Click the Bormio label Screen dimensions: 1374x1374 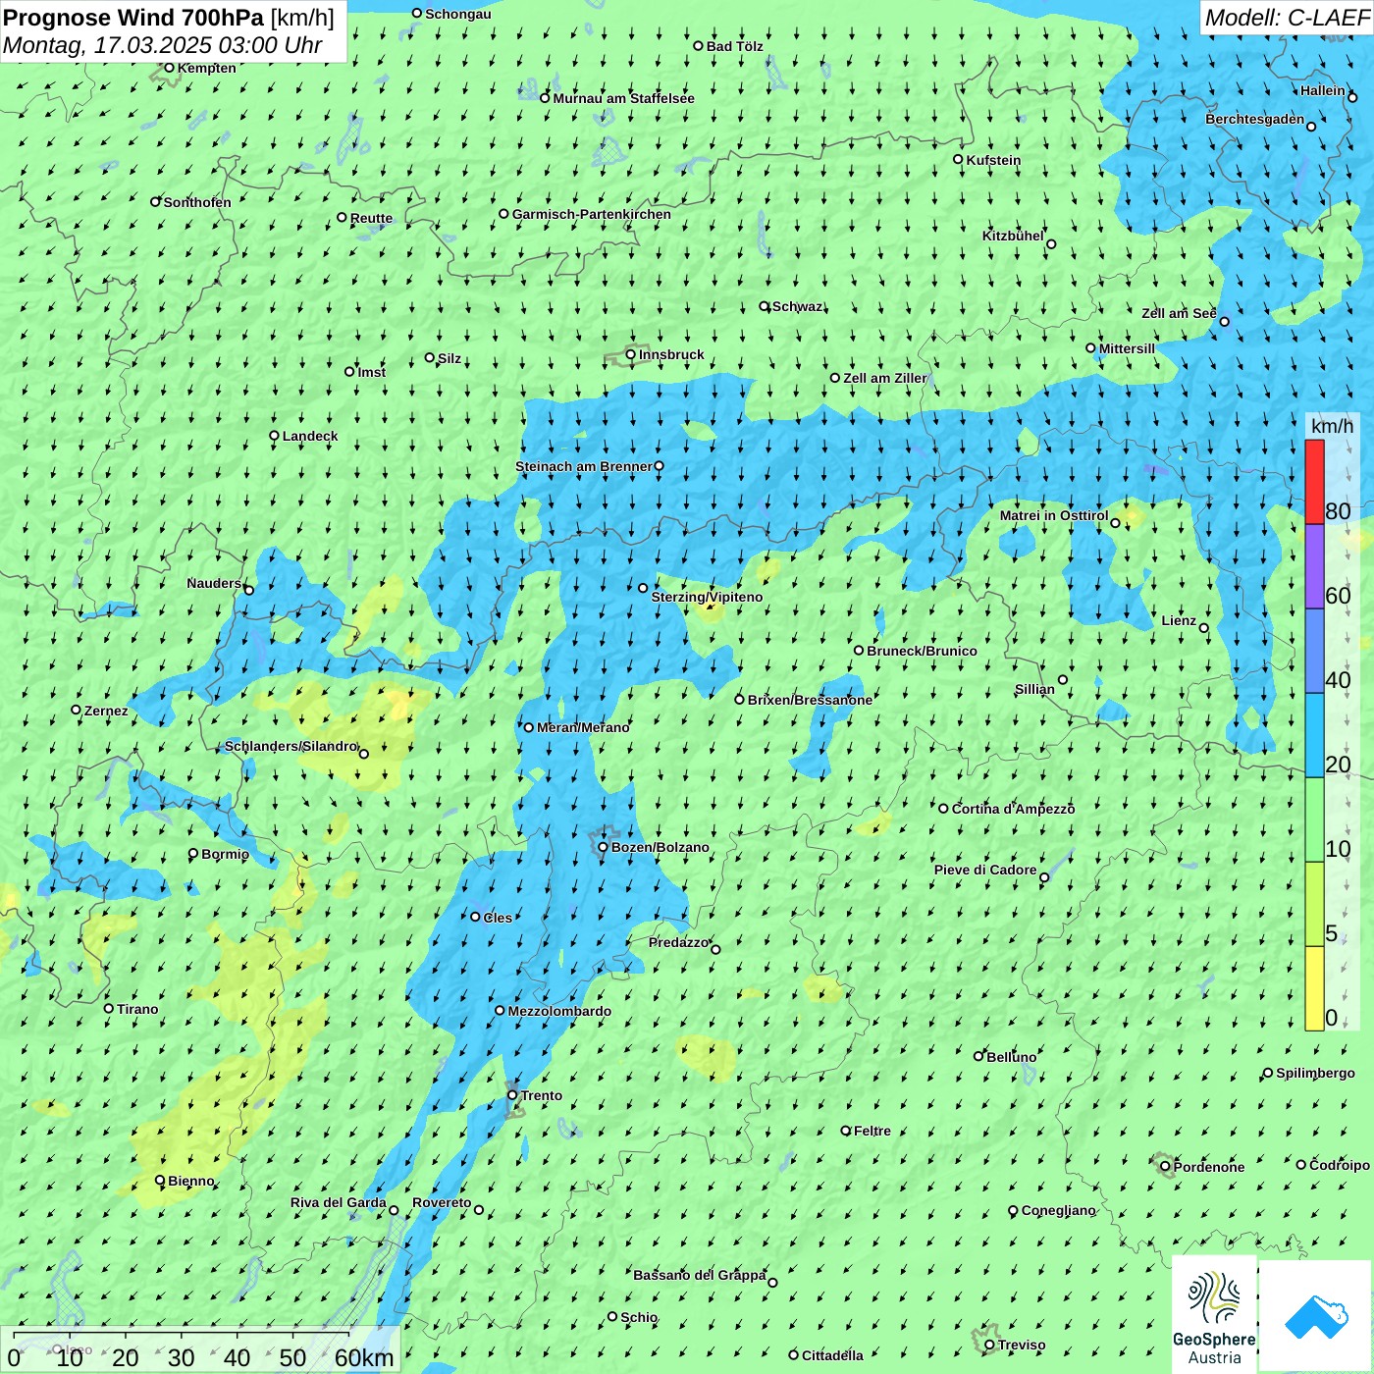(x=225, y=854)
